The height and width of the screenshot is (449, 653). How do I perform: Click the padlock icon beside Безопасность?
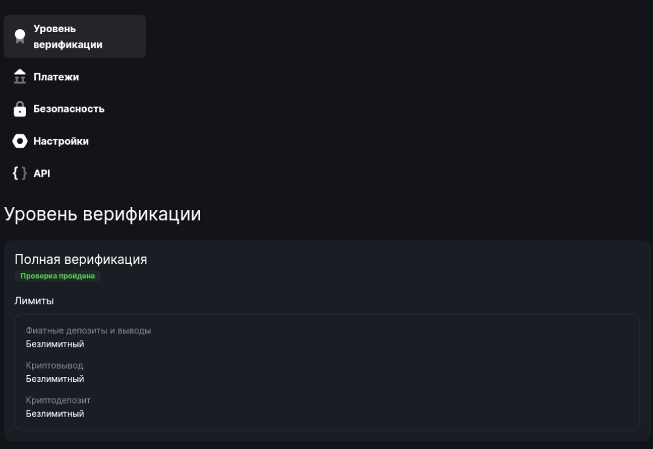[x=20, y=109]
